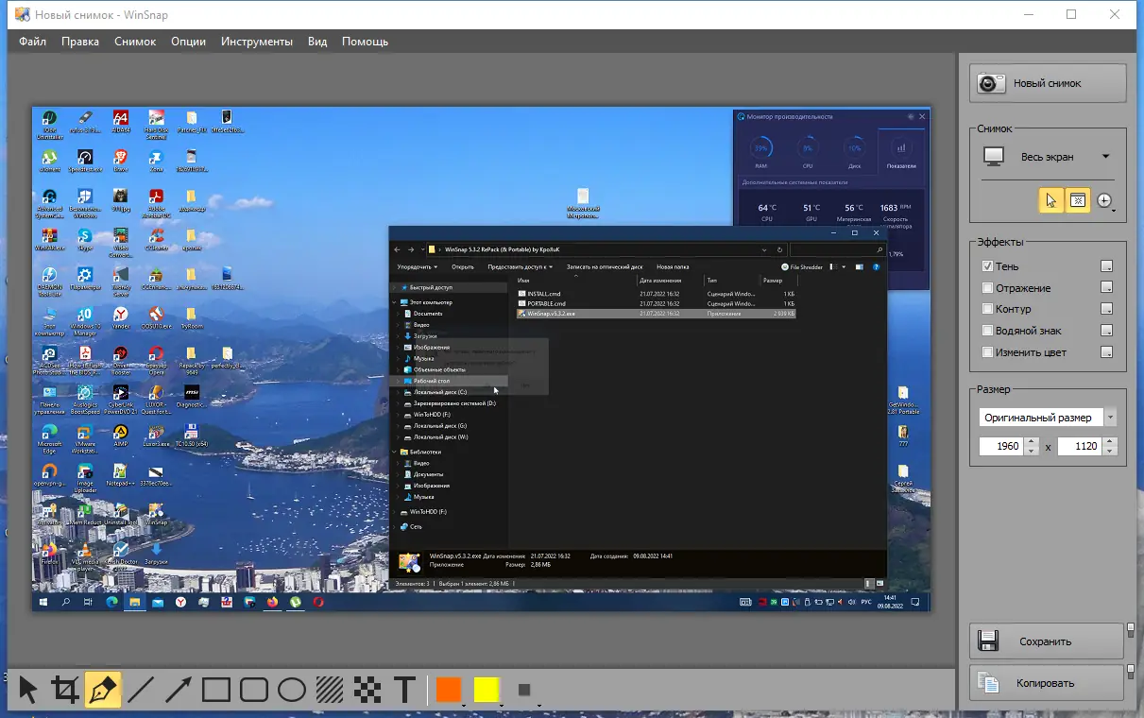Image resolution: width=1144 pixels, height=718 pixels.
Task: Enable the Водяной знак checkbox
Action: pos(988,331)
